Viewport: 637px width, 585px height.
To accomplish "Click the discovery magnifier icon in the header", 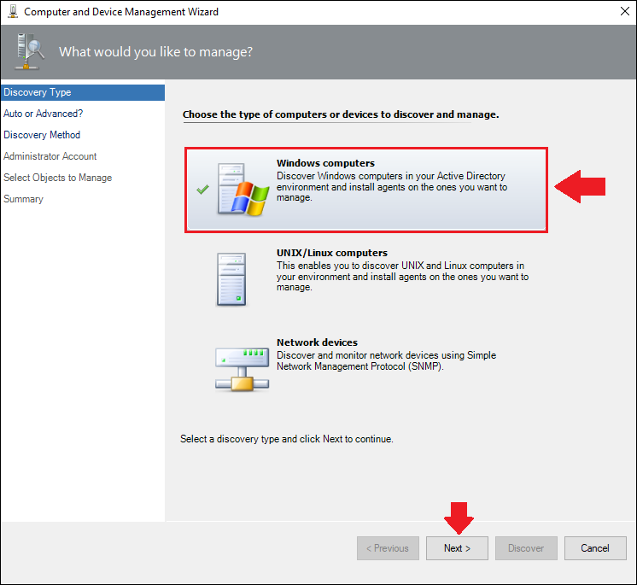I will [29, 51].
